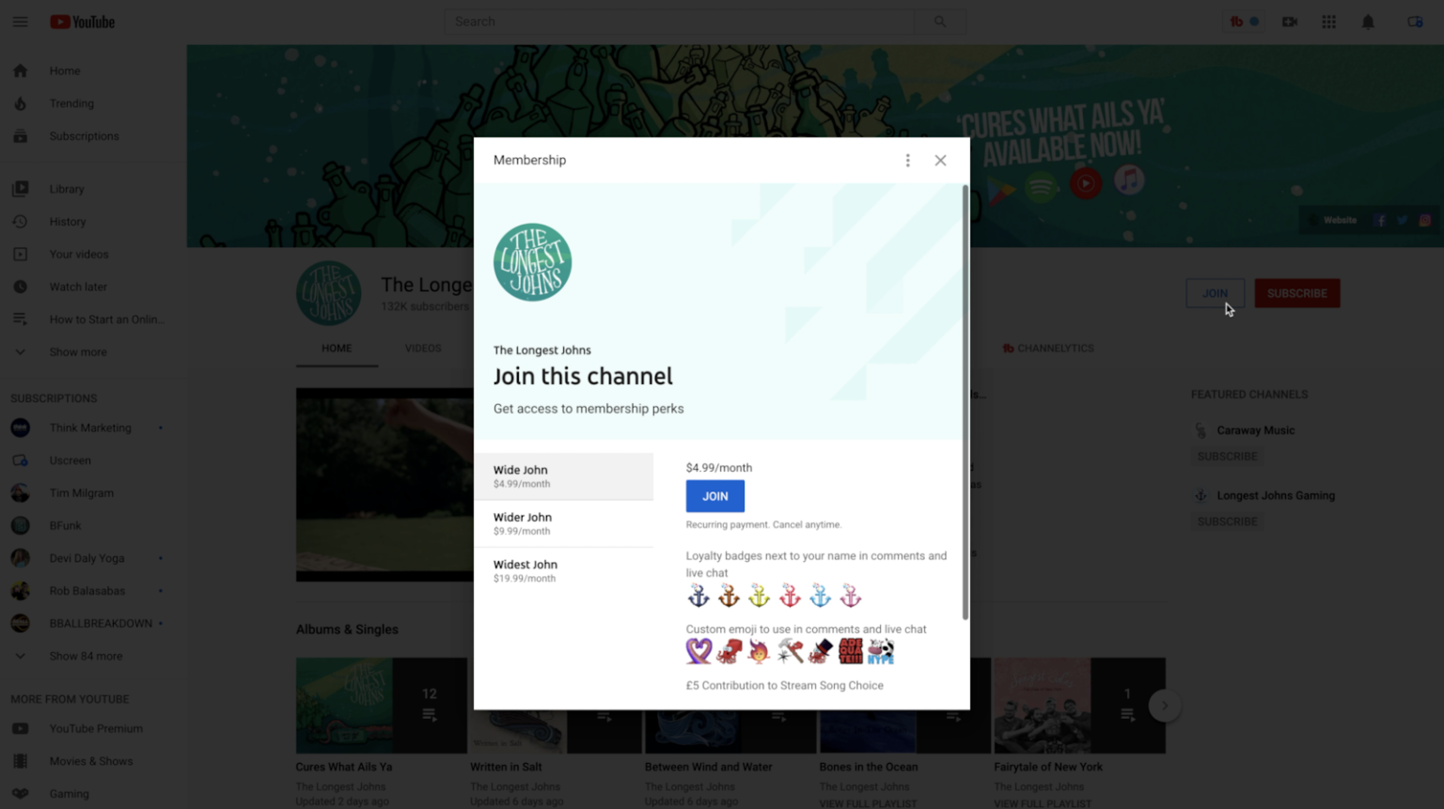This screenshot has height=809, width=1444.
Task: Click next arrow on albums carousel
Action: [x=1164, y=706]
